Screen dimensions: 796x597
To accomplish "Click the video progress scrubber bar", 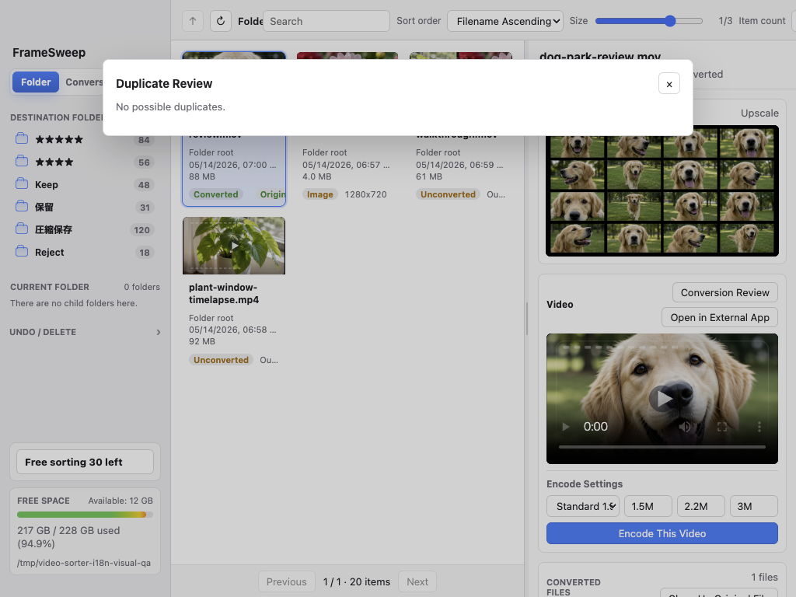I will [662, 447].
